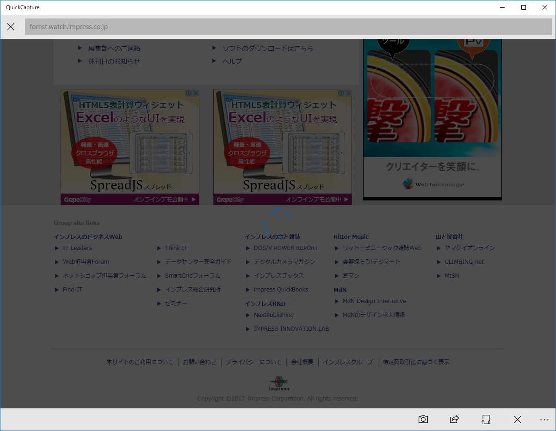
Task: Open the share icon in the bottom toolbar
Action: pyautogui.click(x=454, y=419)
